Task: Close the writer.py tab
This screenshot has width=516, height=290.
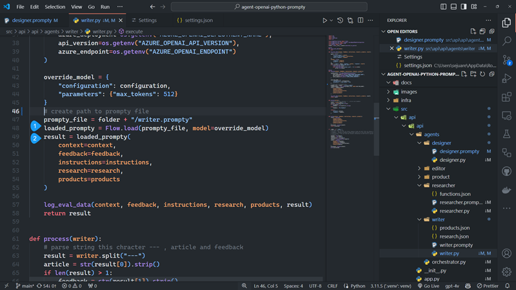Action: 121,21
